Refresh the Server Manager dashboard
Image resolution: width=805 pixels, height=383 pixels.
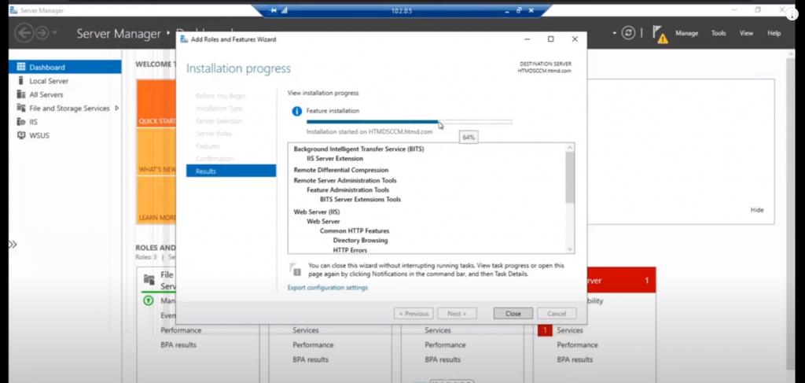click(x=628, y=33)
